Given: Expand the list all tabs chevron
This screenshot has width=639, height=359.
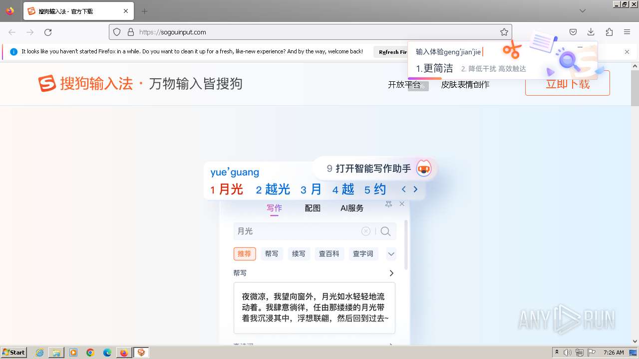Looking at the screenshot, I should click(x=583, y=11).
